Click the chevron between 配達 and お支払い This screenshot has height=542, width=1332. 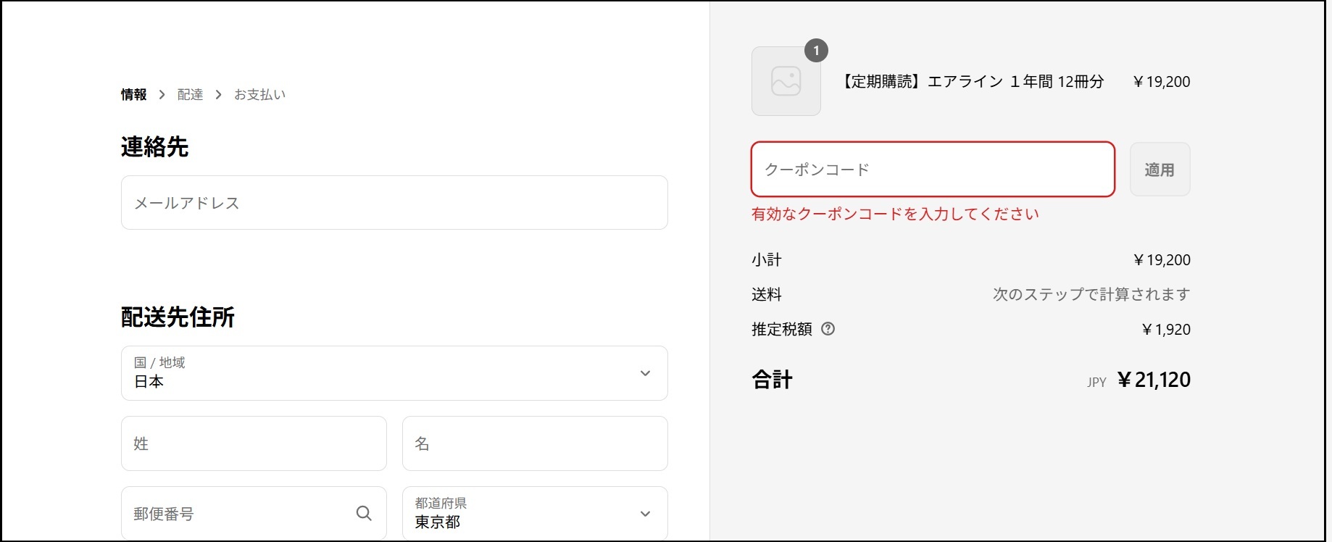pos(218,95)
